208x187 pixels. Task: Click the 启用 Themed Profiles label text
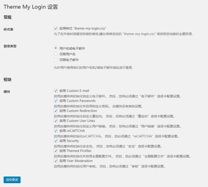[x=75, y=151]
